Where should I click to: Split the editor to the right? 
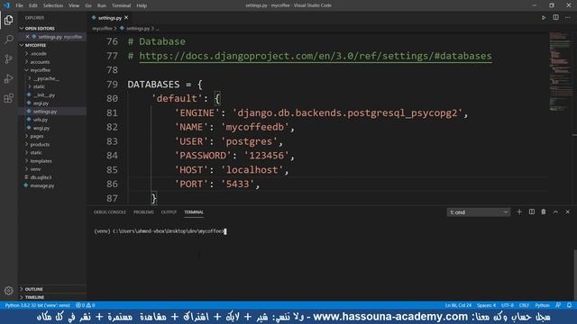click(555, 18)
